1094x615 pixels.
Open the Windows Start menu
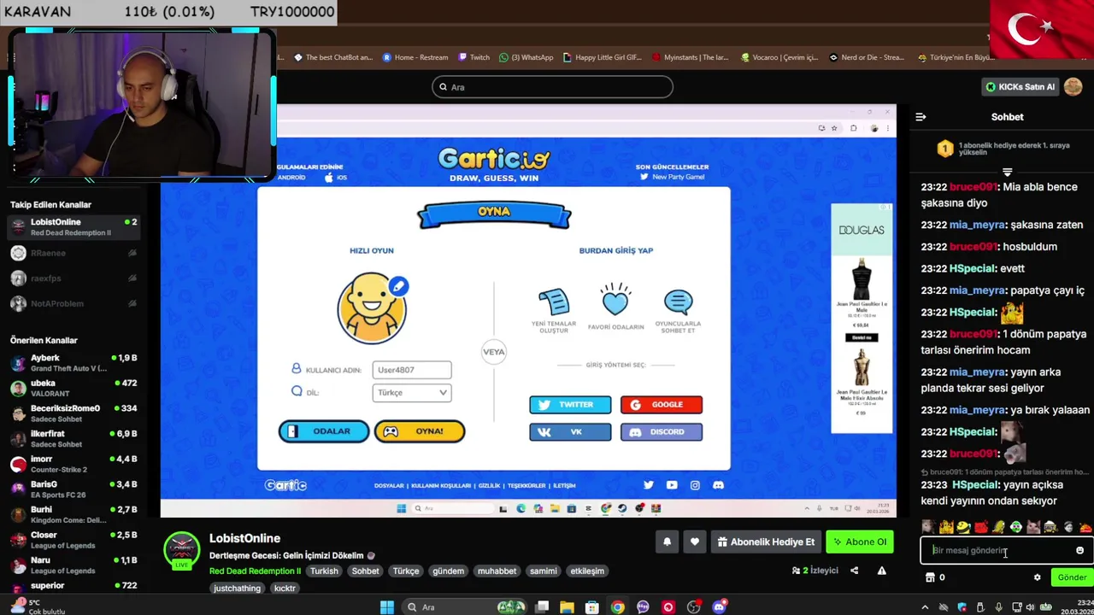pos(387,607)
